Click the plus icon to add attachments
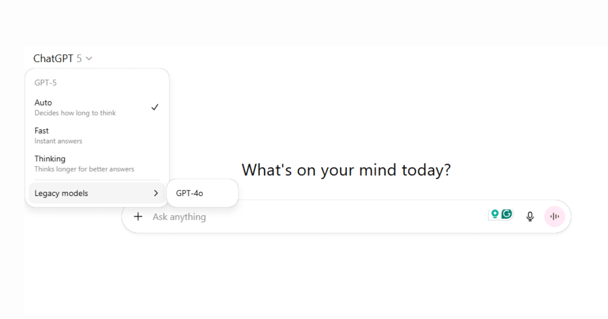The height and width of the screenshot is (319, 608). click(x=138, y=216)
